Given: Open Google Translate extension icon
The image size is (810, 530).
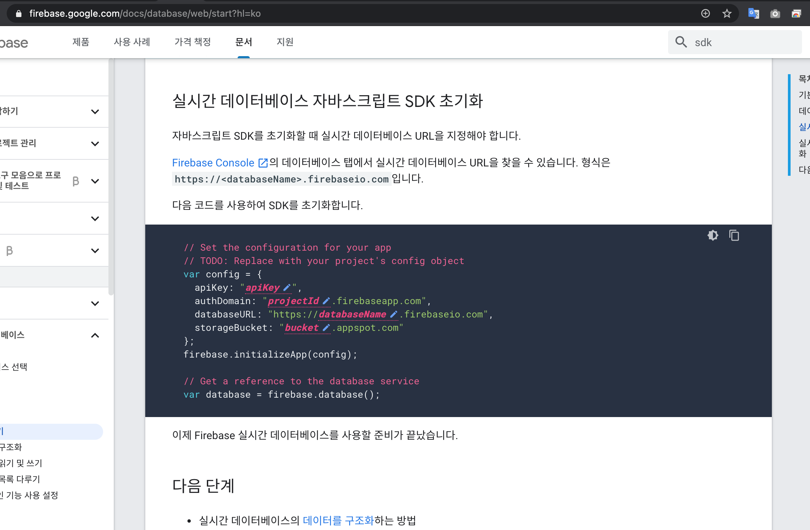Looking at the screenshot, I should point(753,14).
